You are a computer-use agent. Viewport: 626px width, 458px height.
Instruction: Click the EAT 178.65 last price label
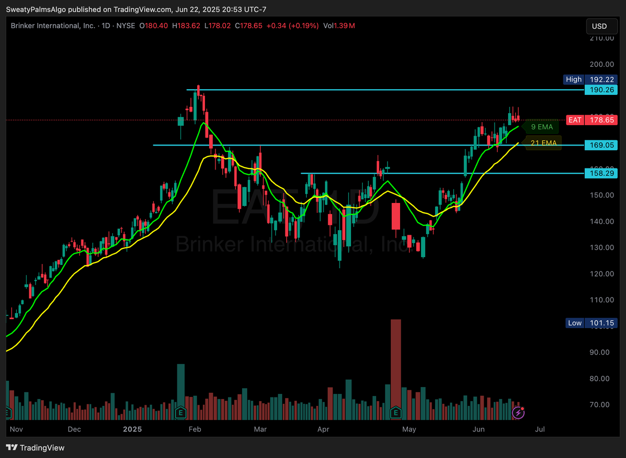[592, 120]
